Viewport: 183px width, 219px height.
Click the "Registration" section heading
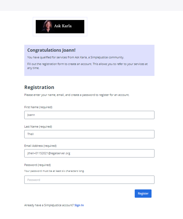pyautogui.click(x=39, y=87)
